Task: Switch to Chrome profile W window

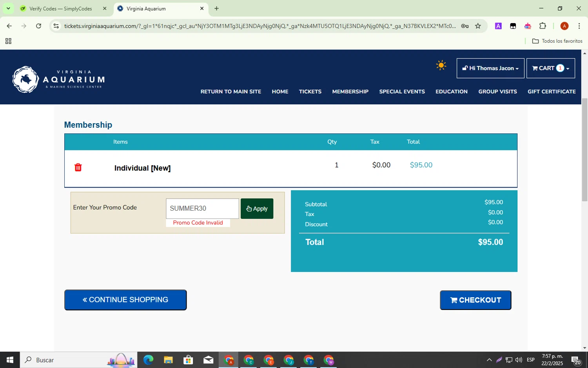Action: (x=328, y=360)
